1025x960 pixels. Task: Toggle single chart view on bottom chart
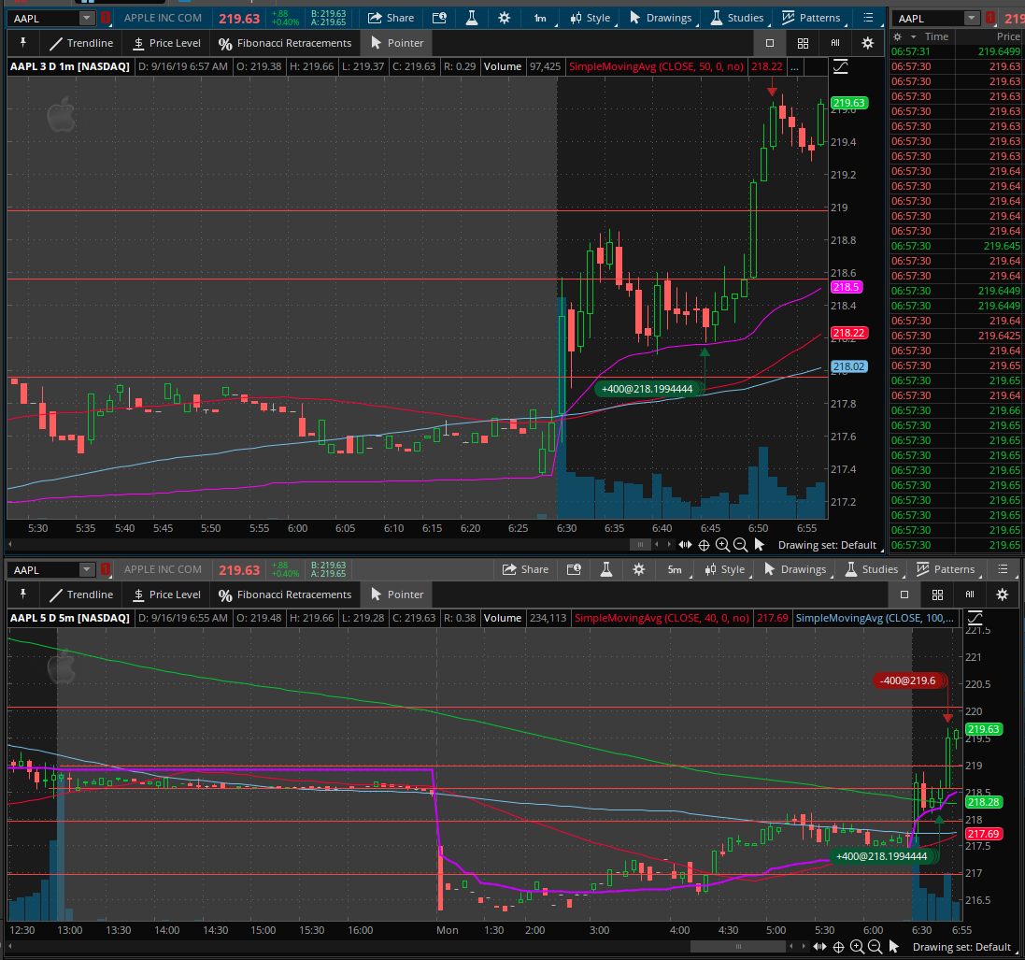pyautogui.click(x=904, y=595)
